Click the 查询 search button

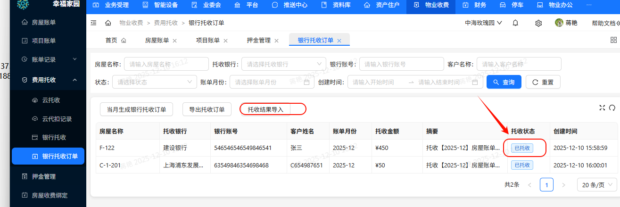coord(504,82)
